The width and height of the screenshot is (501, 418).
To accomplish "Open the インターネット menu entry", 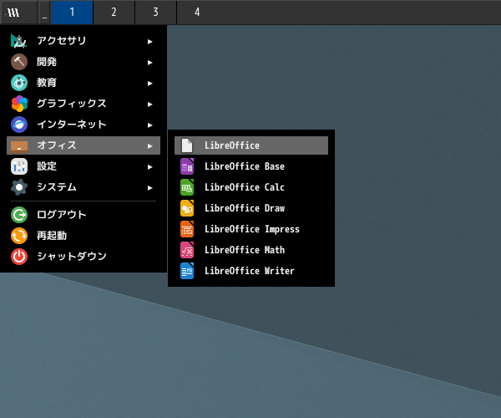I will [83, 125].
